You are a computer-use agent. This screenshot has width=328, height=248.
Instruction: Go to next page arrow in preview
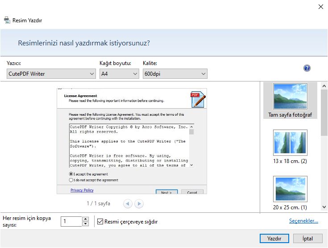[x=139, y=203]
